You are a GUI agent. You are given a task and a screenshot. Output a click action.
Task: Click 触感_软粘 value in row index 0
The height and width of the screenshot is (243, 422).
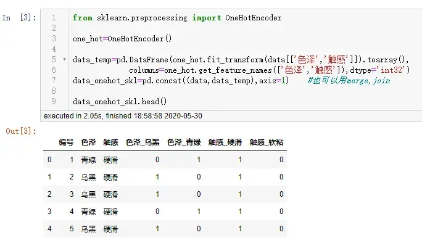(x=281, y=160)
